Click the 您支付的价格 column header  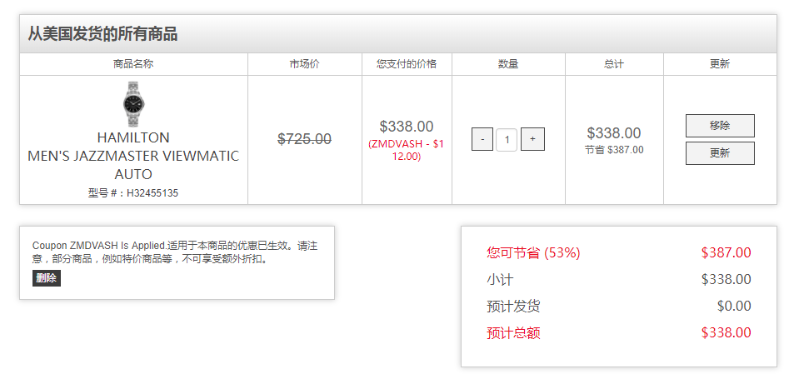(x=407, y=64)
